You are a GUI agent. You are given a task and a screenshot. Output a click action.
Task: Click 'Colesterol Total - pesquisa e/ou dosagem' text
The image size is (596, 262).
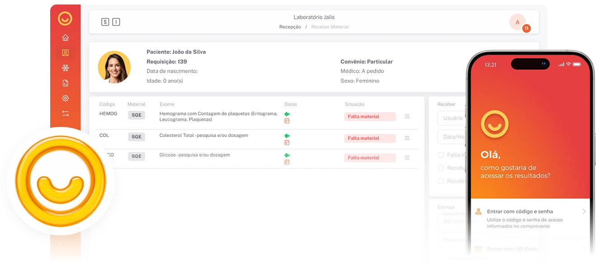[x=203, y=136]
